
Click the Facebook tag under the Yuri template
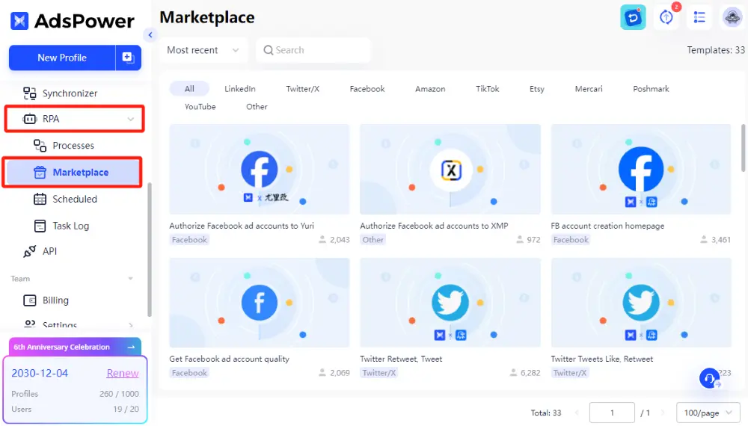pyautogui.click(x=189, y=240)
